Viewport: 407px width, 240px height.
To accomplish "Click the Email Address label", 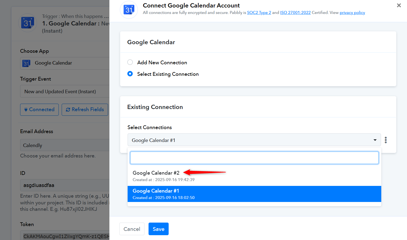I will click(x=36, y=131).
